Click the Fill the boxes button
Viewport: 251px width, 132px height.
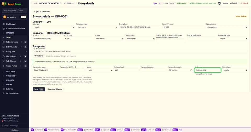(39, 56)
